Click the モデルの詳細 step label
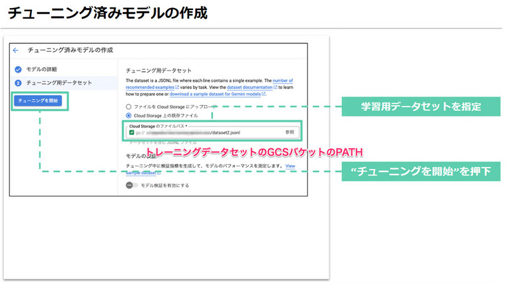Image resolution: width=511 pixels, height=284 pixels. tap(41, 69)
